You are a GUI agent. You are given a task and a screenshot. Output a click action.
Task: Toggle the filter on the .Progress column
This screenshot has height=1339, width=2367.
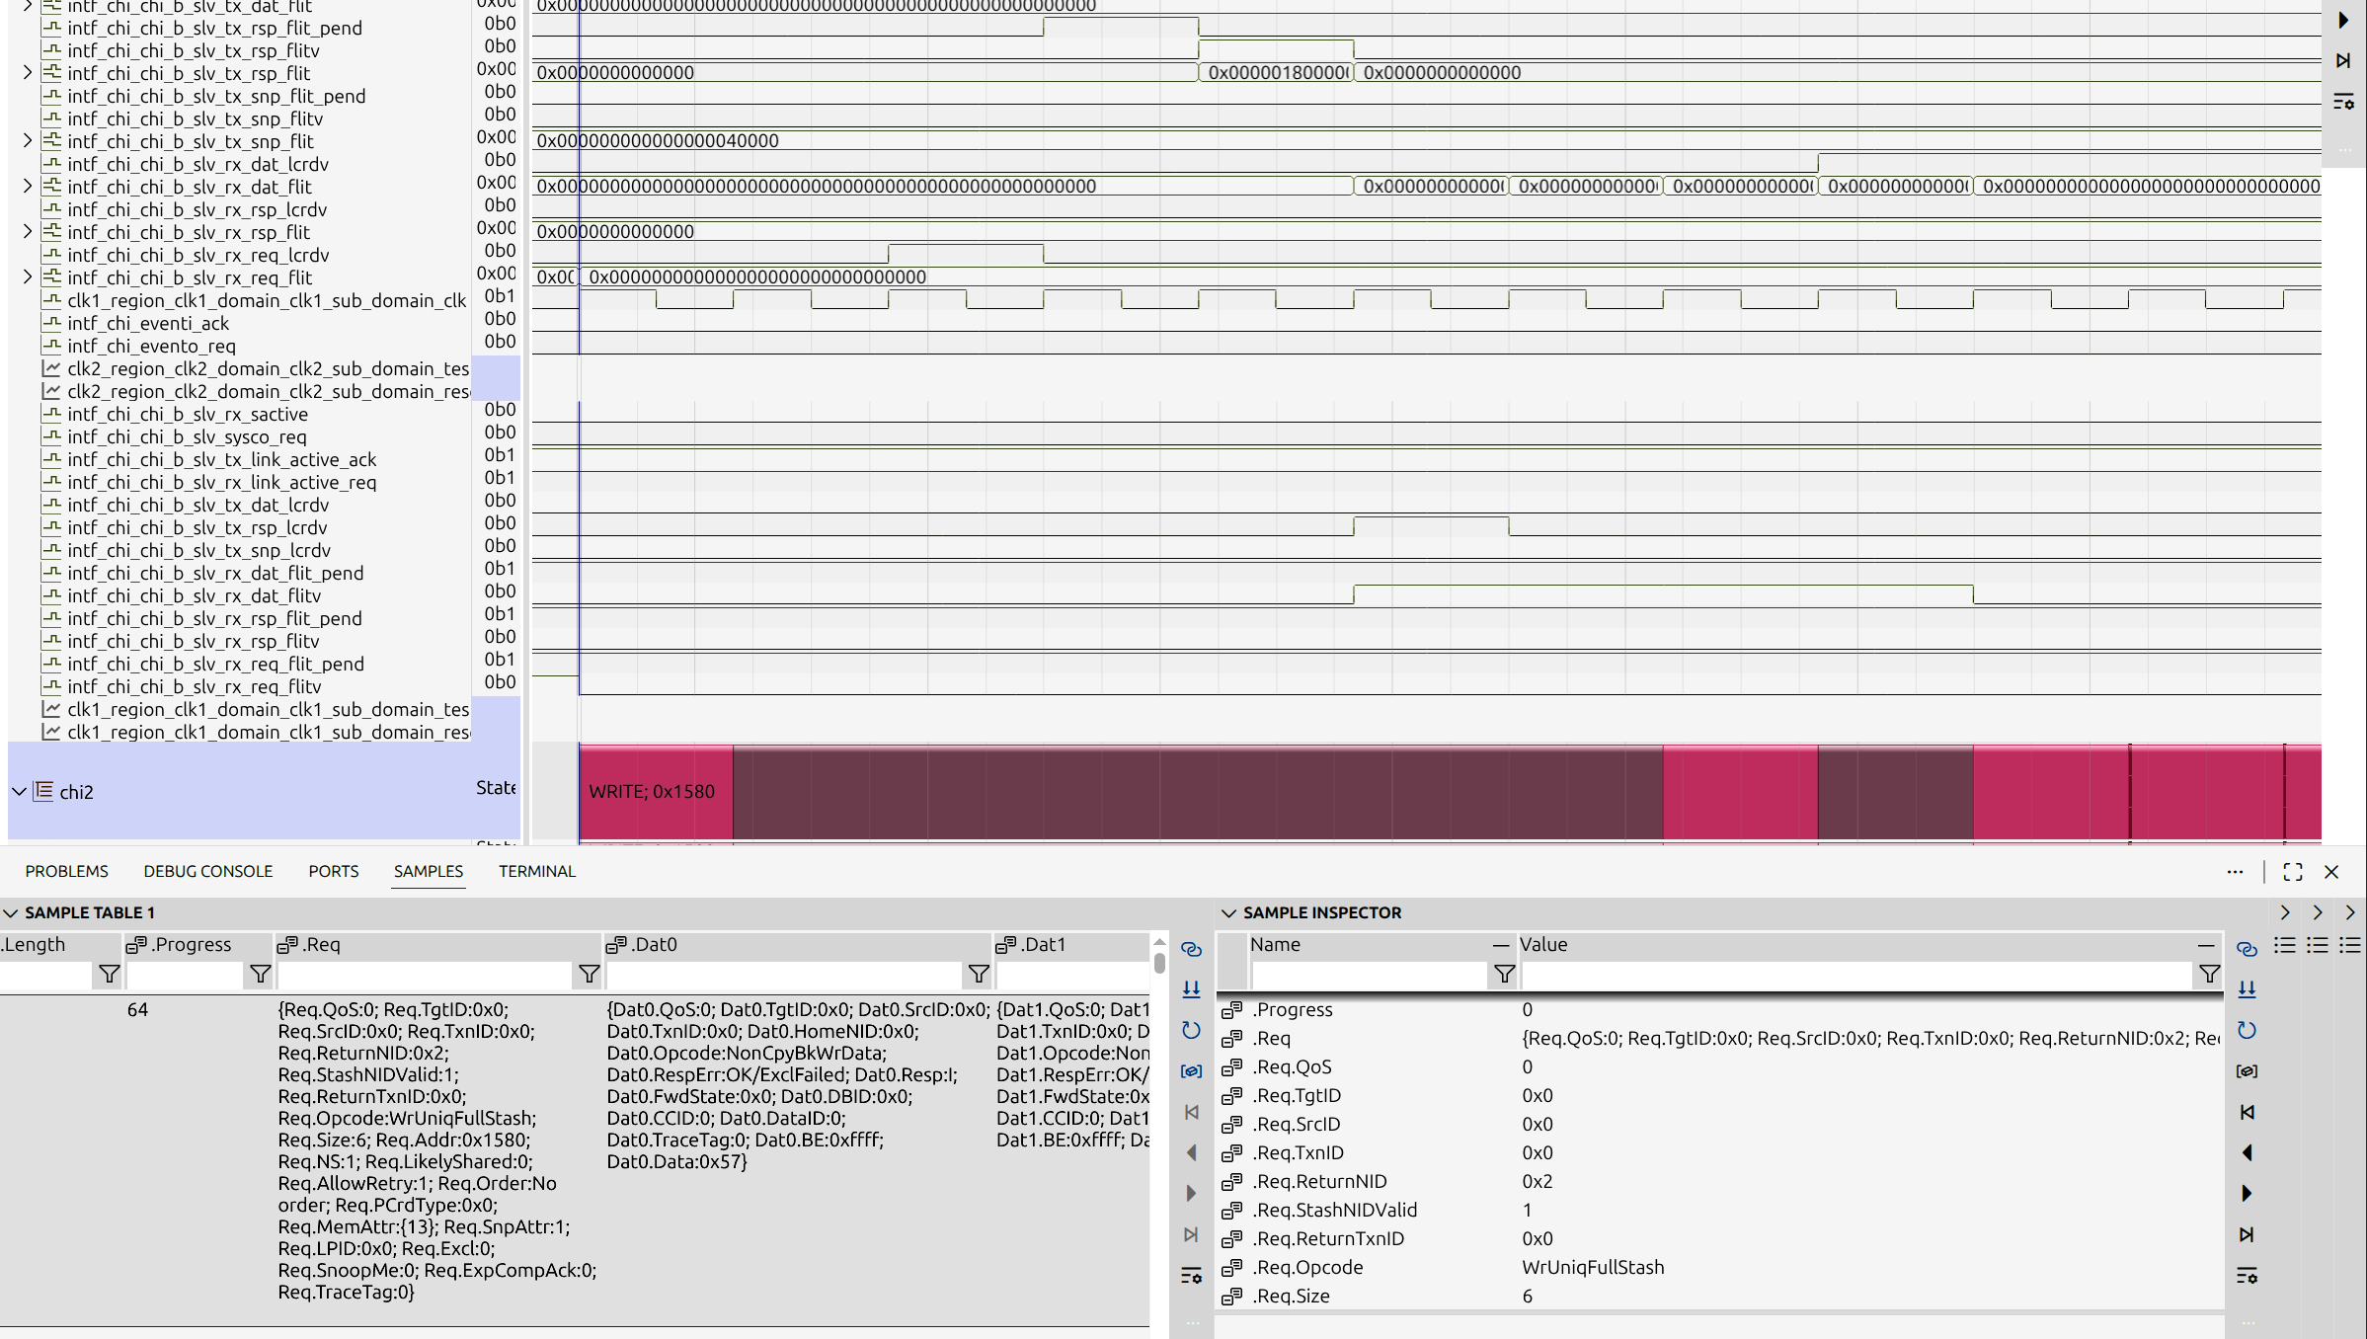coord(260,975)
